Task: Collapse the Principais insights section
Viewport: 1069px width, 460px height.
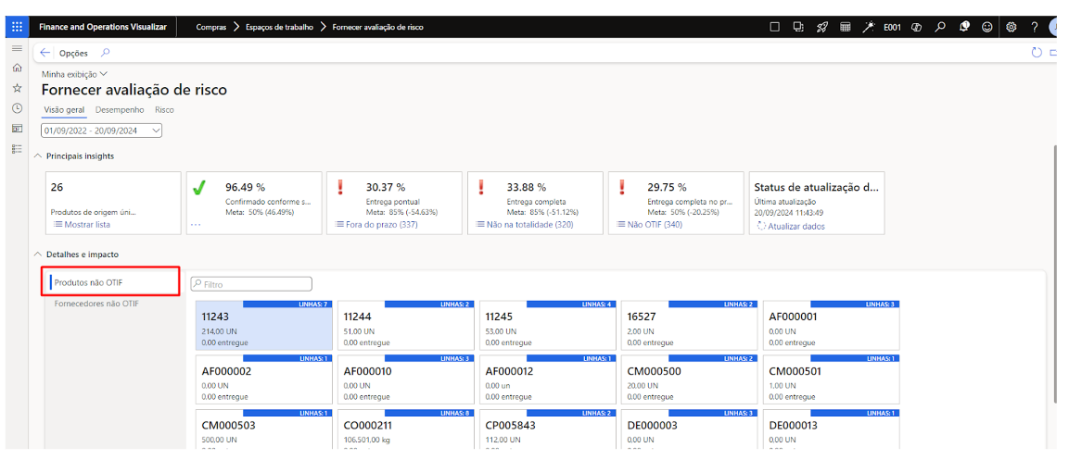Action: point(37,156)
